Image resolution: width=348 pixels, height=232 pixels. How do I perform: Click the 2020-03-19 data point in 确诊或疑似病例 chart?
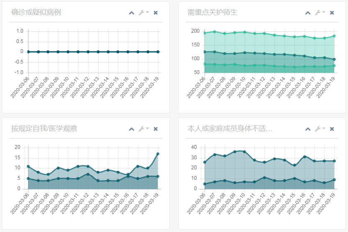(x=158, y=52)
